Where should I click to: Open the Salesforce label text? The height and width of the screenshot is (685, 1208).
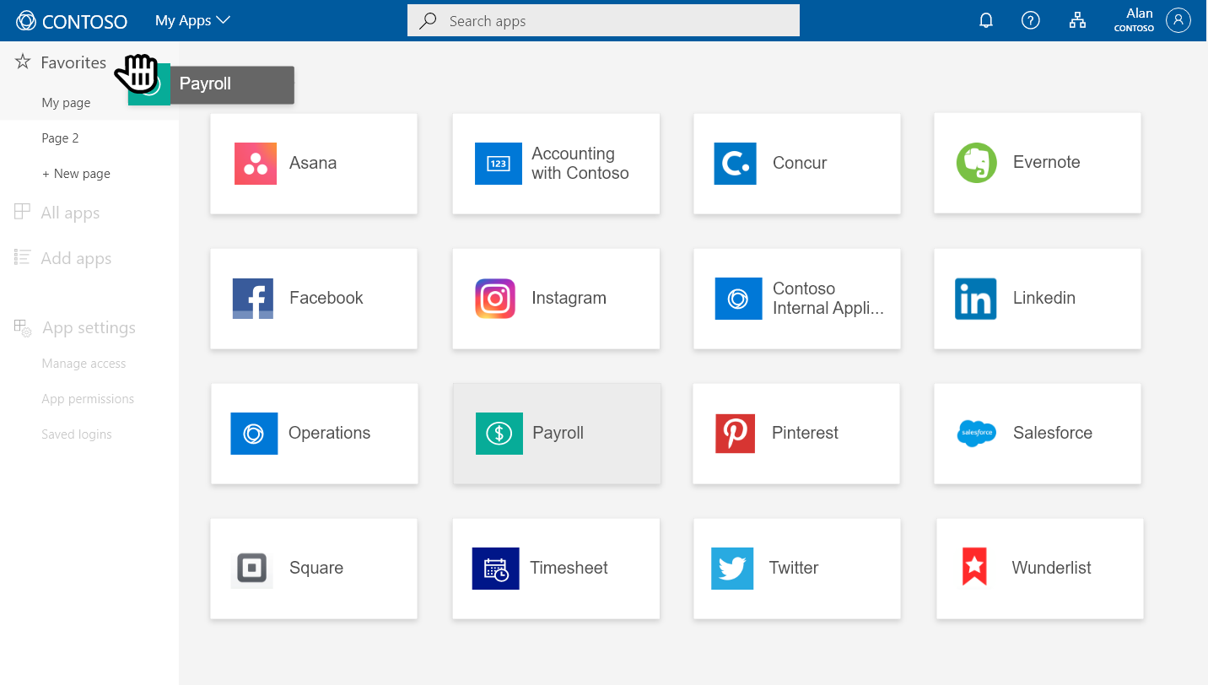[x=1053, y=434]
